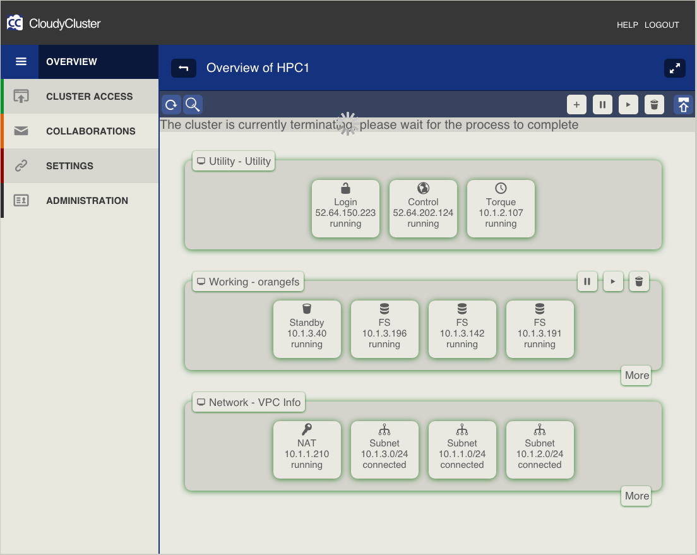The width and height of the screenshot is (697, 555).
Task: Select the FS node 10.1.3.196
Action: click(384, 328)
